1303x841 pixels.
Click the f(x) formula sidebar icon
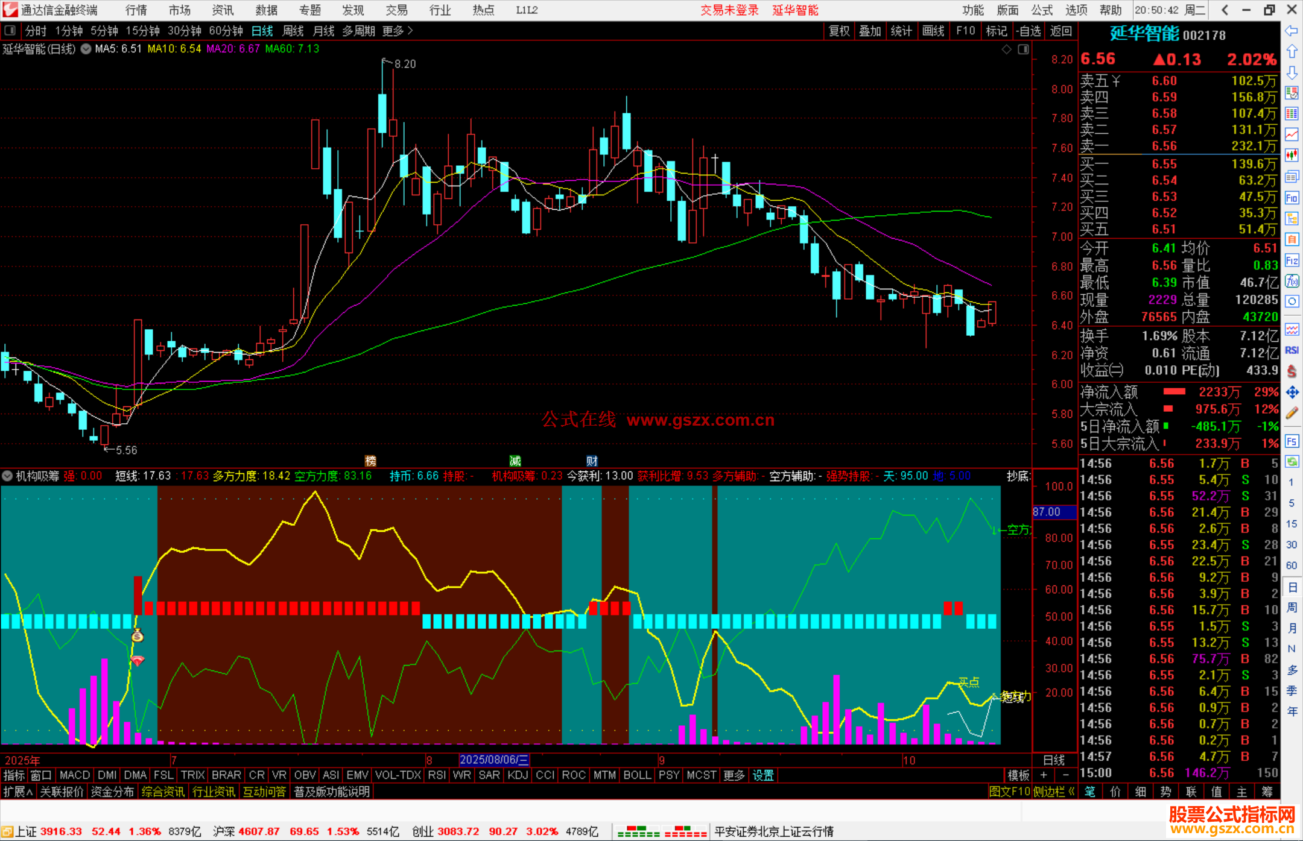(x=1292, y=281)
